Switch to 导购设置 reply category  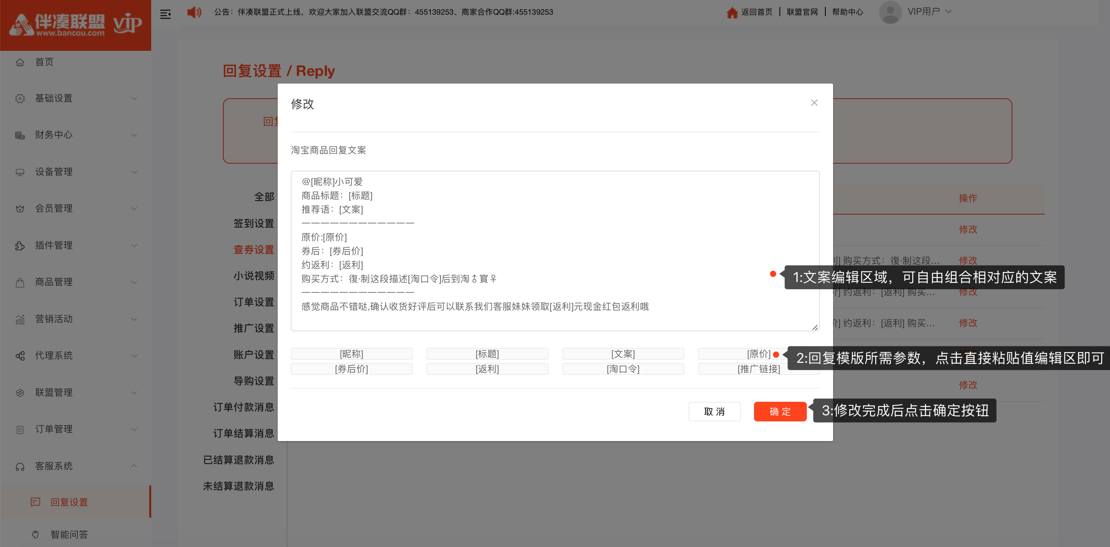coord(254,381)
